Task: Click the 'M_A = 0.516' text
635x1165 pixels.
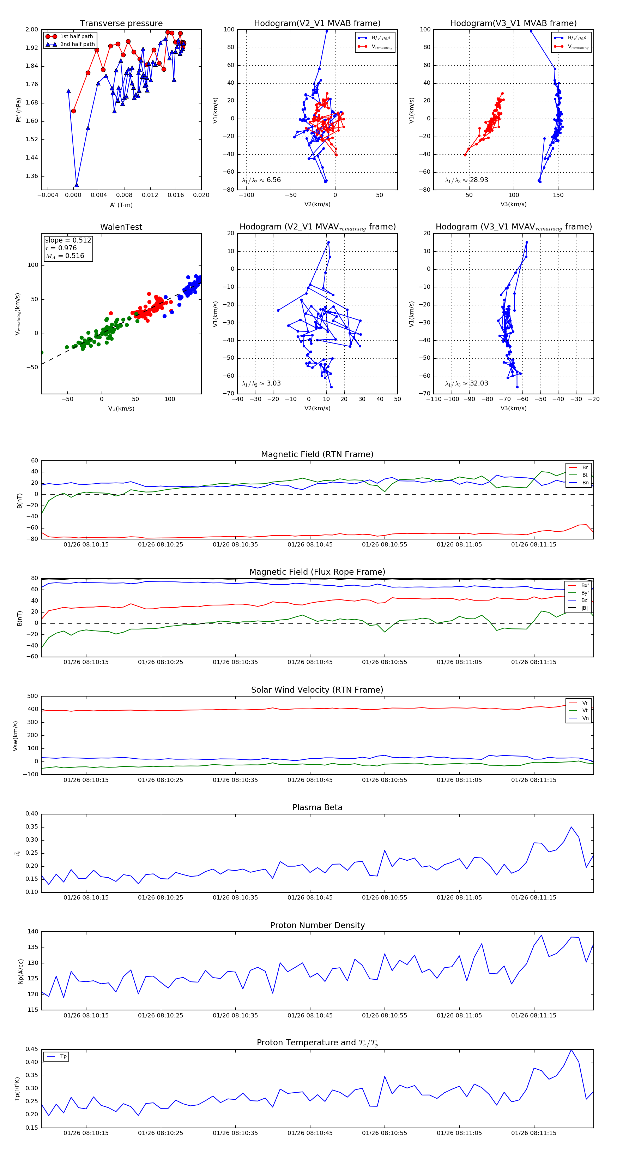Action: (65, 256)
